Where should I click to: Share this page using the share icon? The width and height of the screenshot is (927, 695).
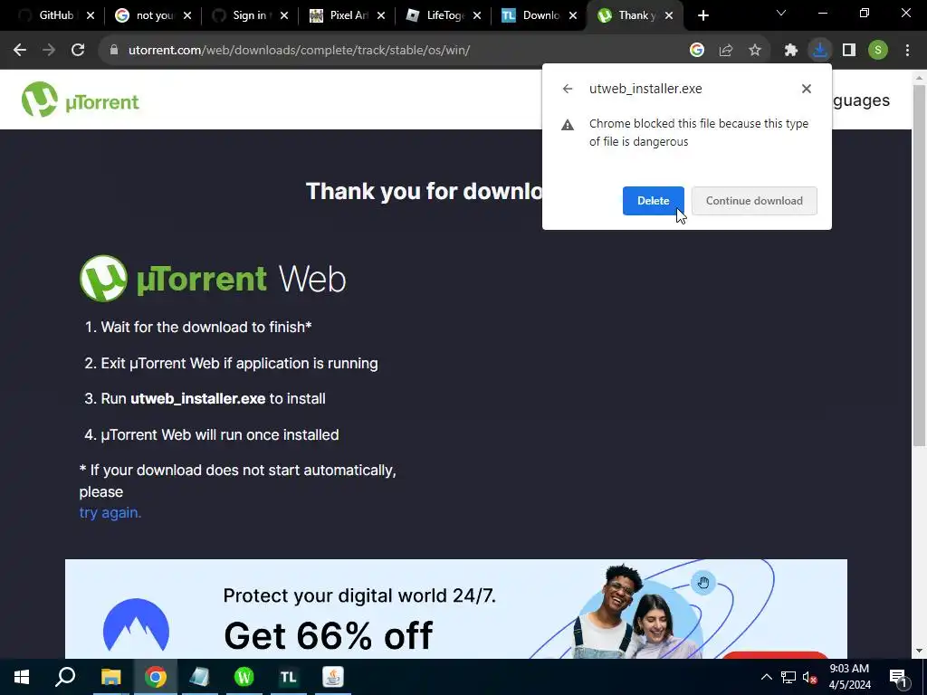pyautogui.click(x=725, y=51)
